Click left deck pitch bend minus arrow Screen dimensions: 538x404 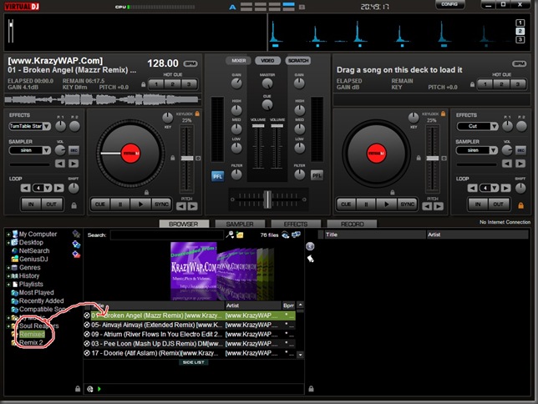click(181, 206)
